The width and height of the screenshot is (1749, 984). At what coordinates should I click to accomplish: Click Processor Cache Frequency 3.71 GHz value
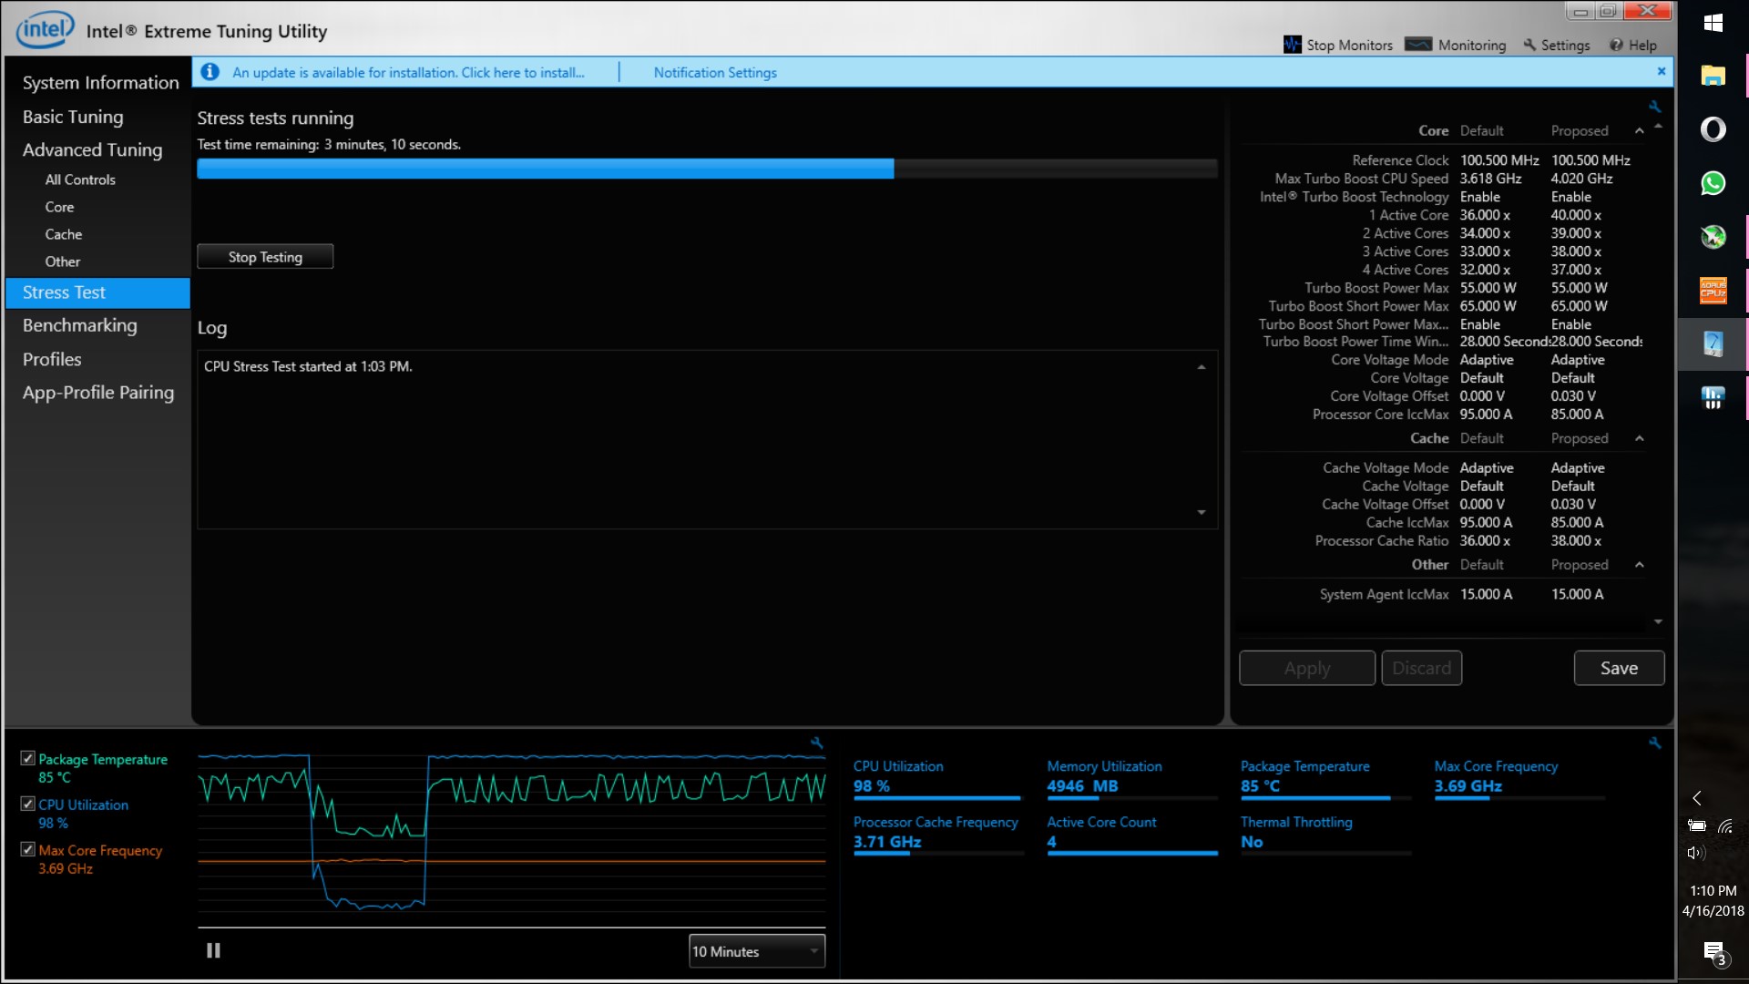pos(887,842)
